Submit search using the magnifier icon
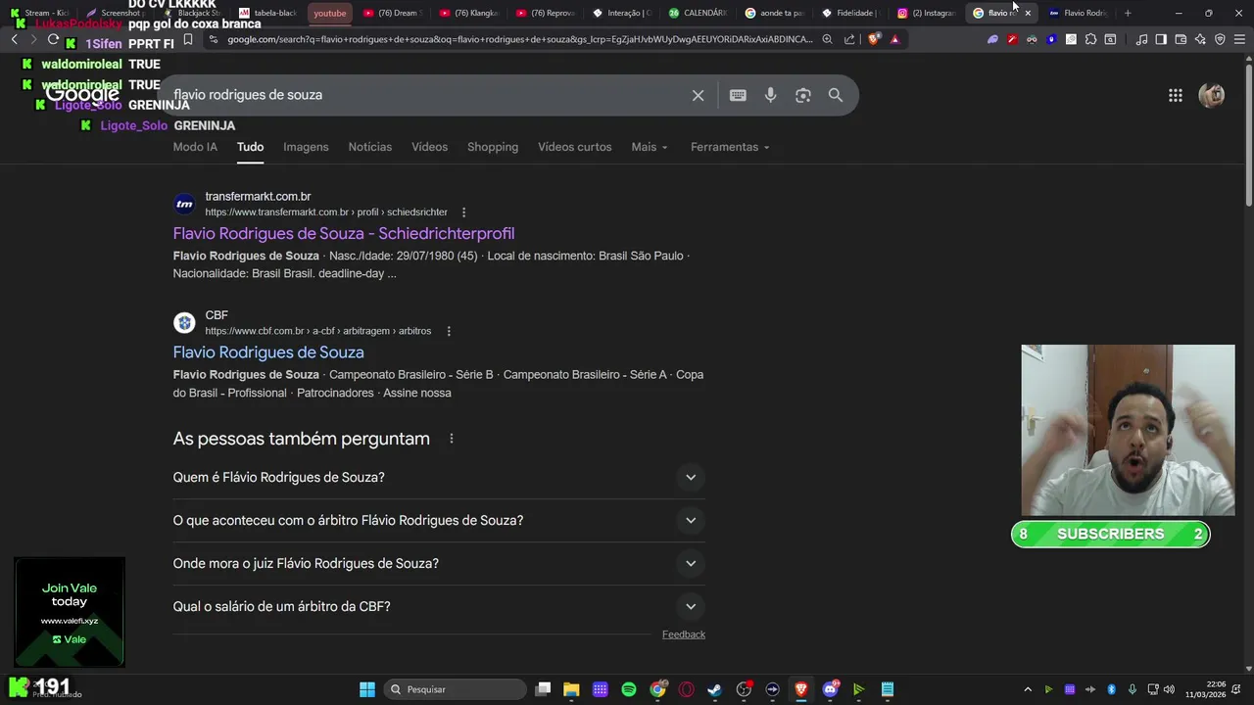Screen dimensions: 1254x705 tap(836, 95)
